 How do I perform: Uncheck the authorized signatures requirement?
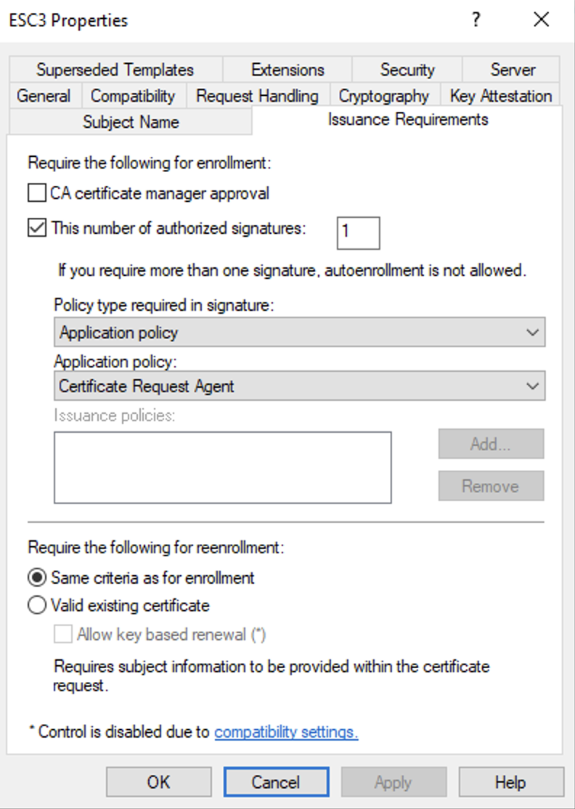pyautogui.click(x=36, y=228)
